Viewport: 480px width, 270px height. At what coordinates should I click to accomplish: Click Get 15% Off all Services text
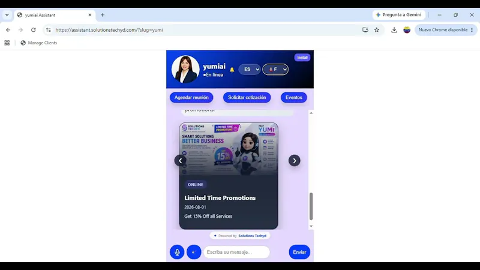208,216
